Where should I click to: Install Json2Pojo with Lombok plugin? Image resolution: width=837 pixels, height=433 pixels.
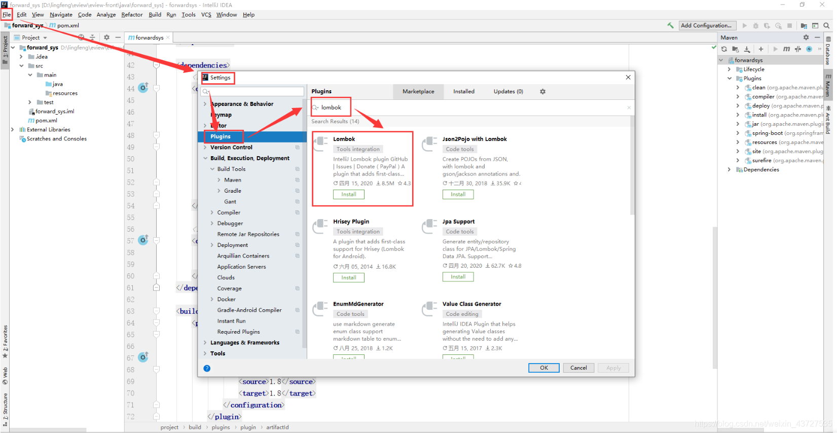(458, 195)
